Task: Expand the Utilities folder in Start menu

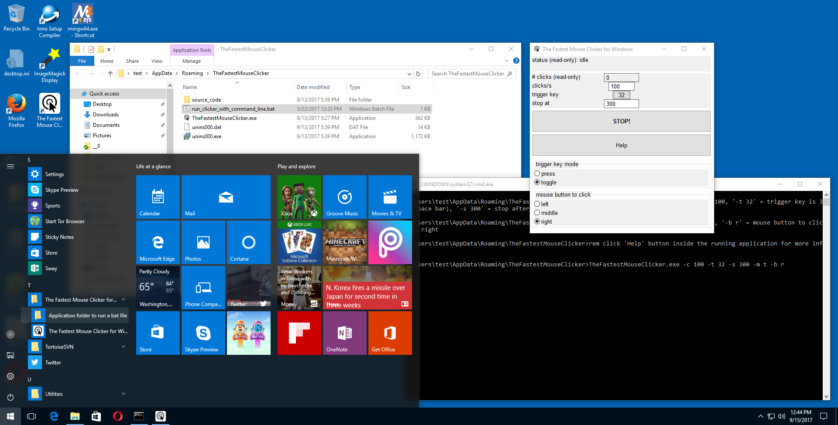Action: point(124,394)
